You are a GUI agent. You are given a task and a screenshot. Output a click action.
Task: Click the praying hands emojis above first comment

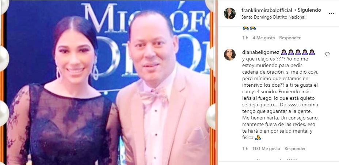pyautogui.click(x=249, y=28)
